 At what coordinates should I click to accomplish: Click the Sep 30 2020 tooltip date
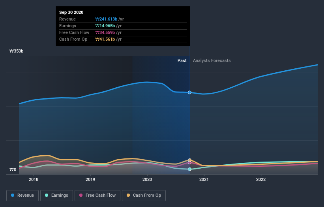pyautogui.click(x=71, y=12)
